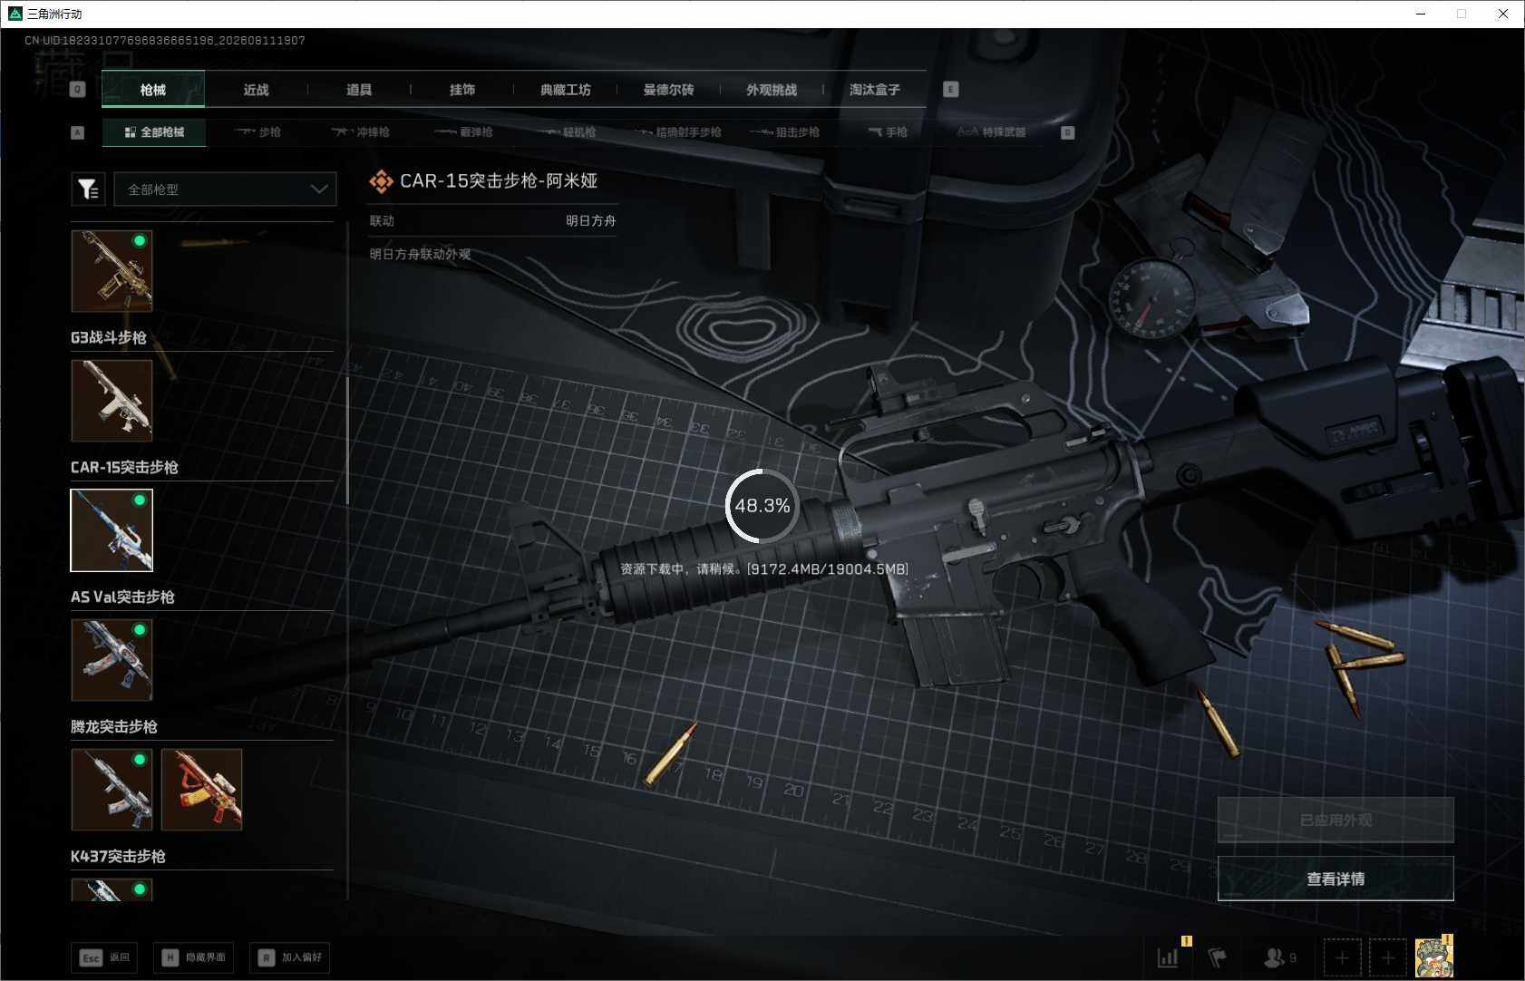Viewport: 1525px width, 981px height.
Task: Filter by 霰弹枪 shotguns category
Action: point(463,132)
